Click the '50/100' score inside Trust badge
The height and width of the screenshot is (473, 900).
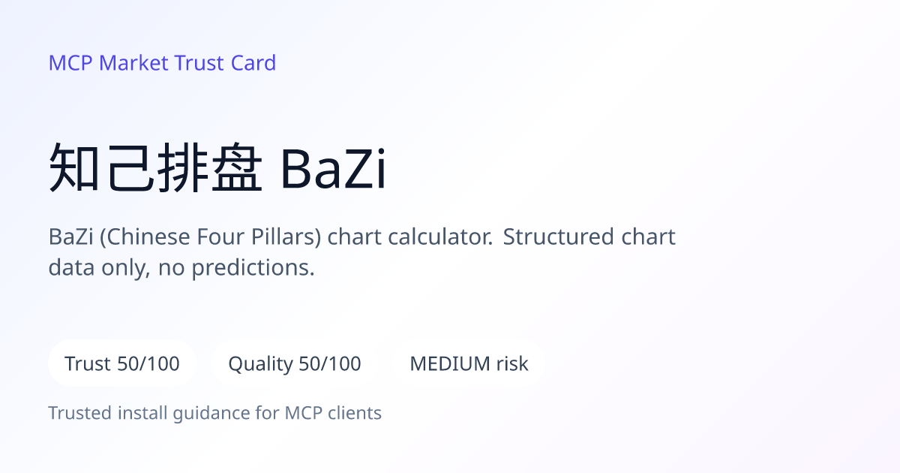tap(148, 364)
